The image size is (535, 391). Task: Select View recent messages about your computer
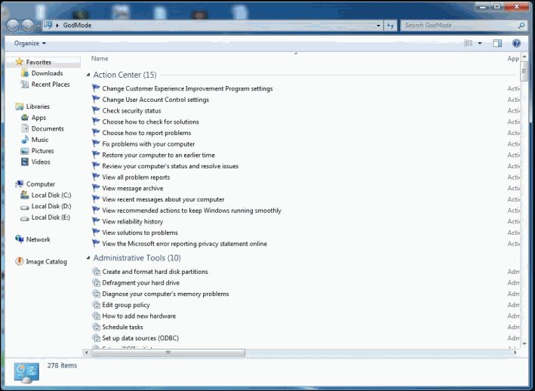point(163,199)
